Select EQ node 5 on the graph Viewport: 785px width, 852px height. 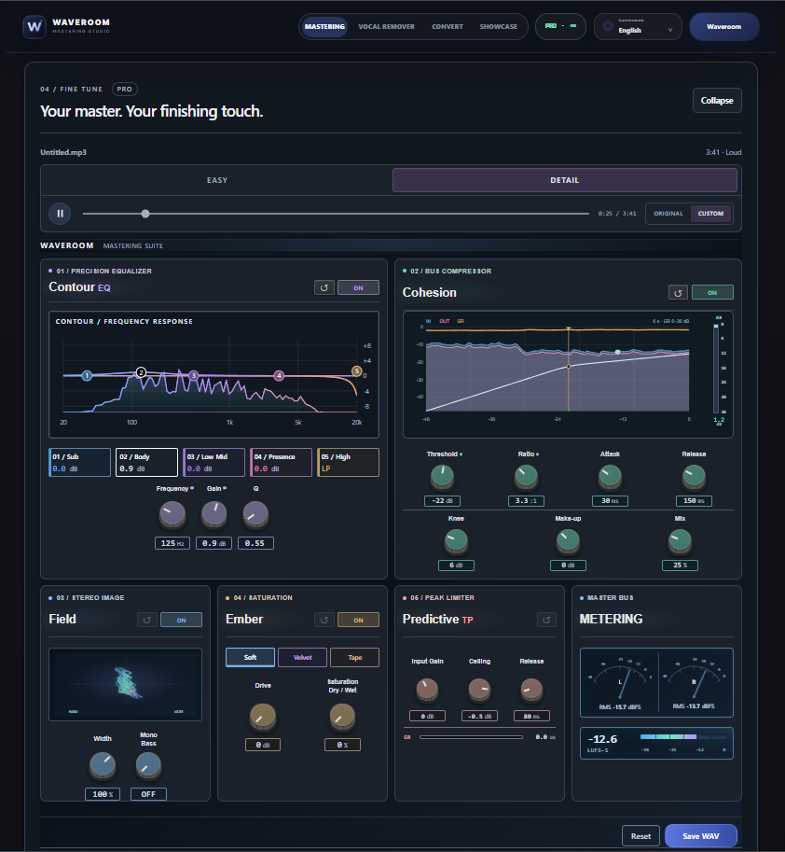pyautogui.click(x=357, y=371)
